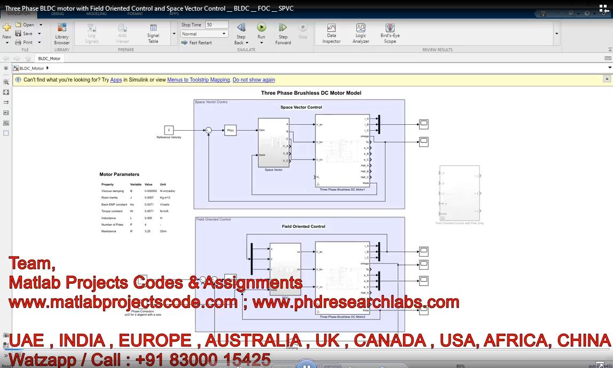Expand the BLDC_Motor breadcrumb arrow
Viewport: 613px width, 368px height.
[48, 68]
